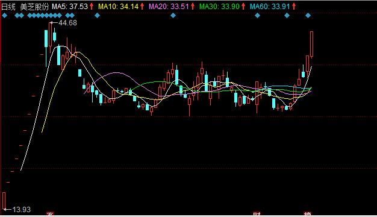
Task: Click the first blue diamond info marker
Action: coord(5,16)
